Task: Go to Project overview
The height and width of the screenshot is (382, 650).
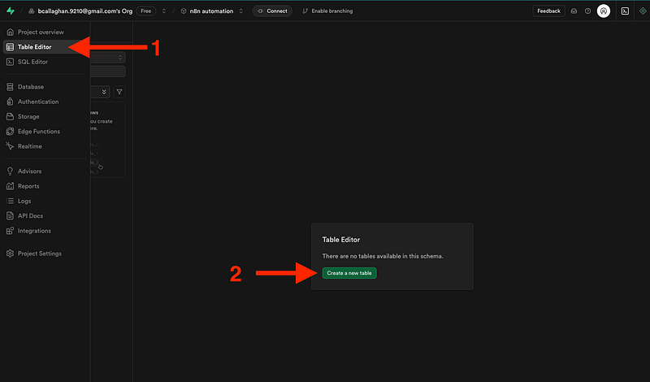Action: click(40, 32)
